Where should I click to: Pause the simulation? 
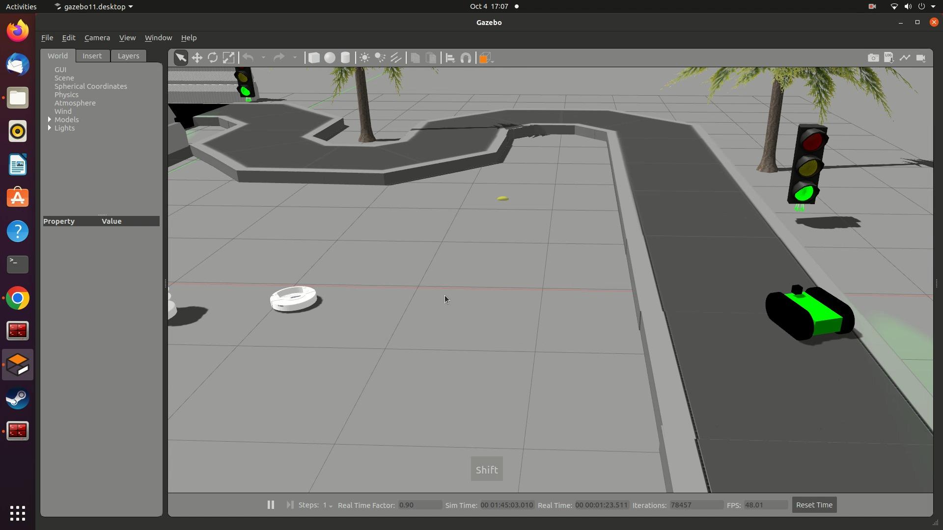(271, 505)
